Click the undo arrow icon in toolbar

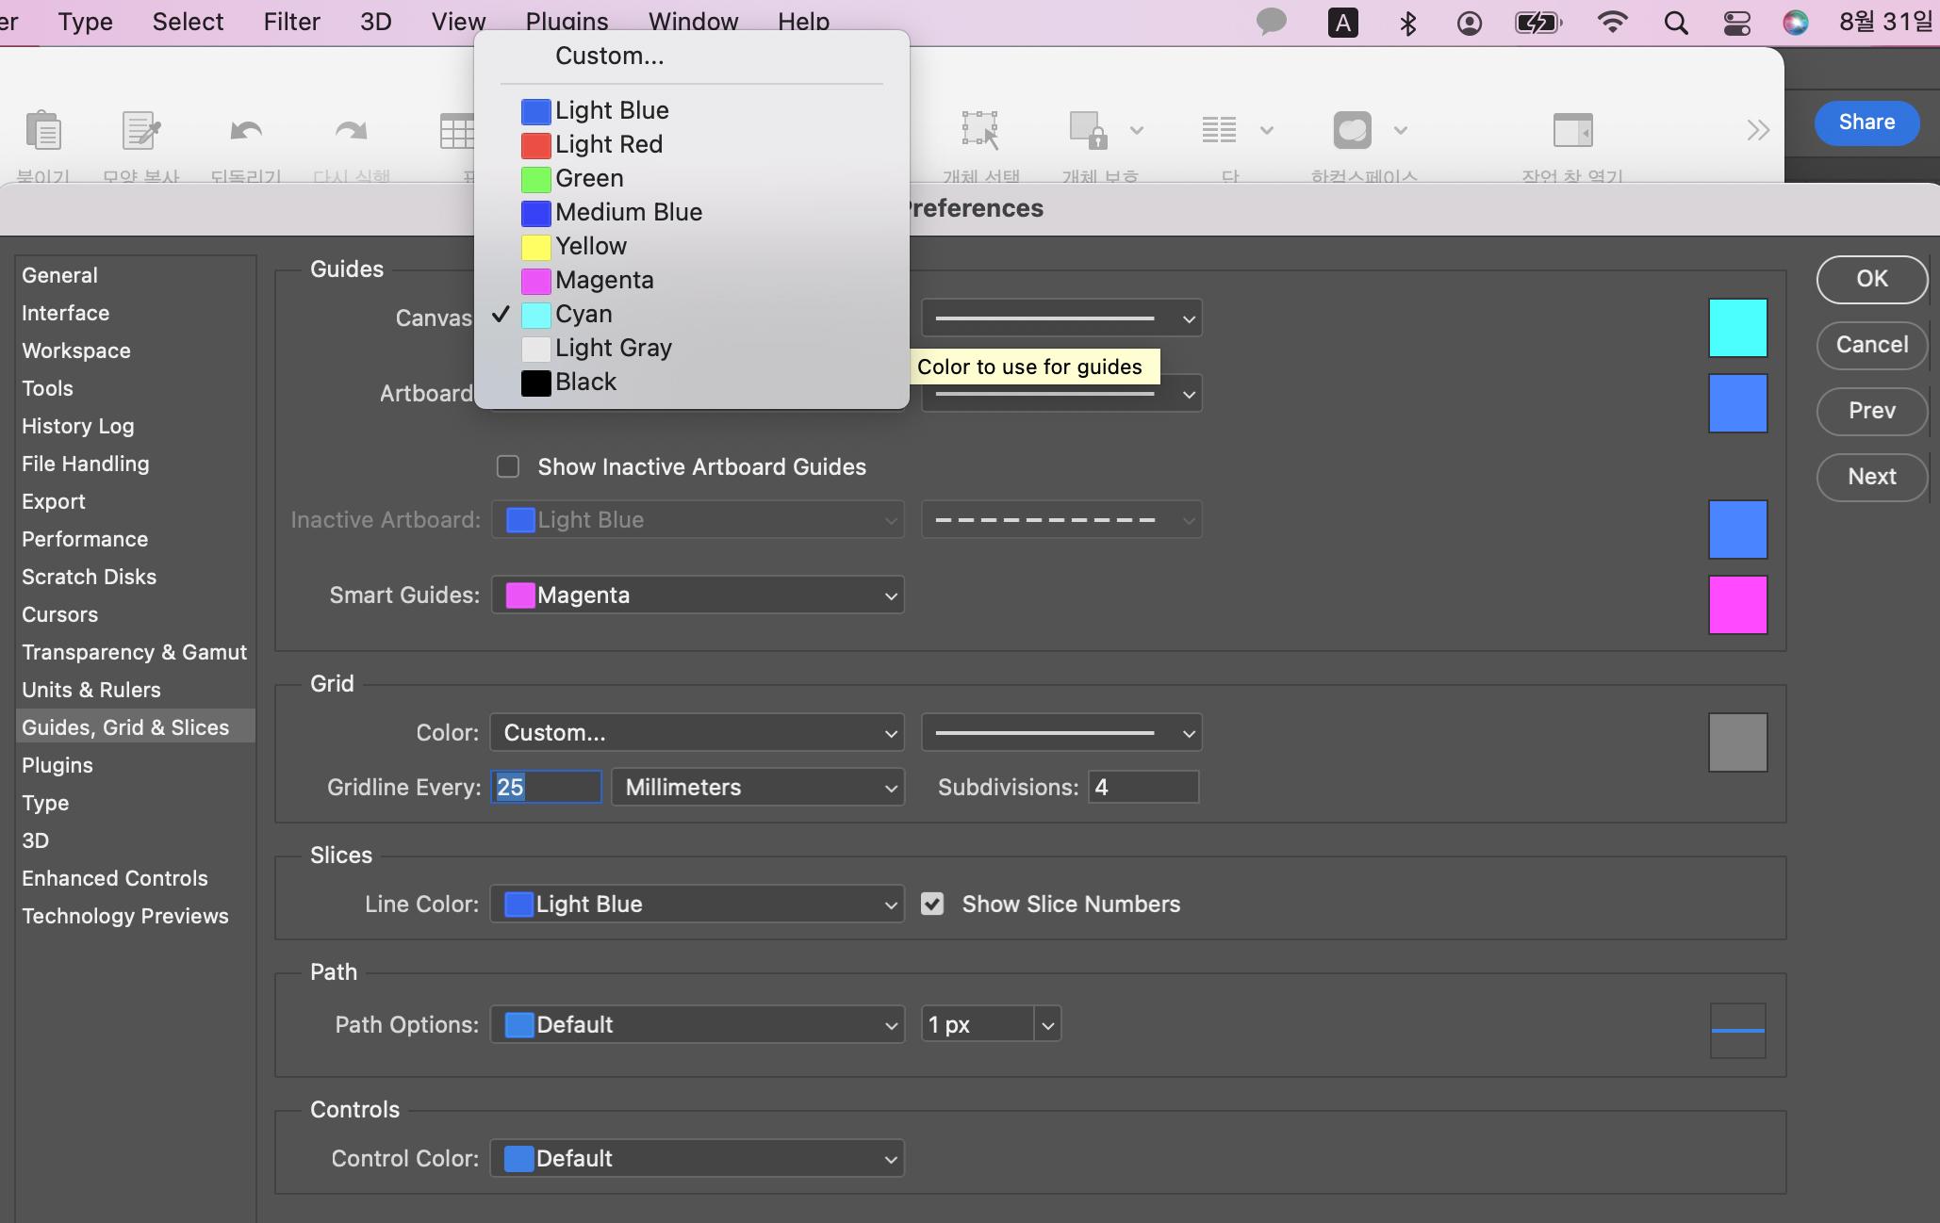(x=246, y=130)
